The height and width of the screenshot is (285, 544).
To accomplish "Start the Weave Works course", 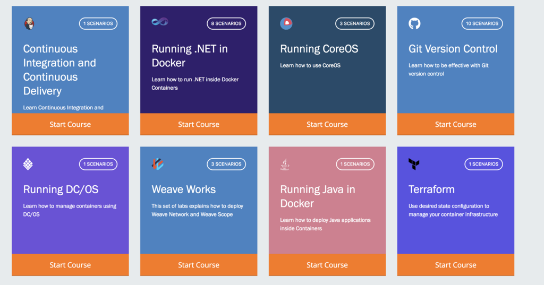I will point(199,265).
